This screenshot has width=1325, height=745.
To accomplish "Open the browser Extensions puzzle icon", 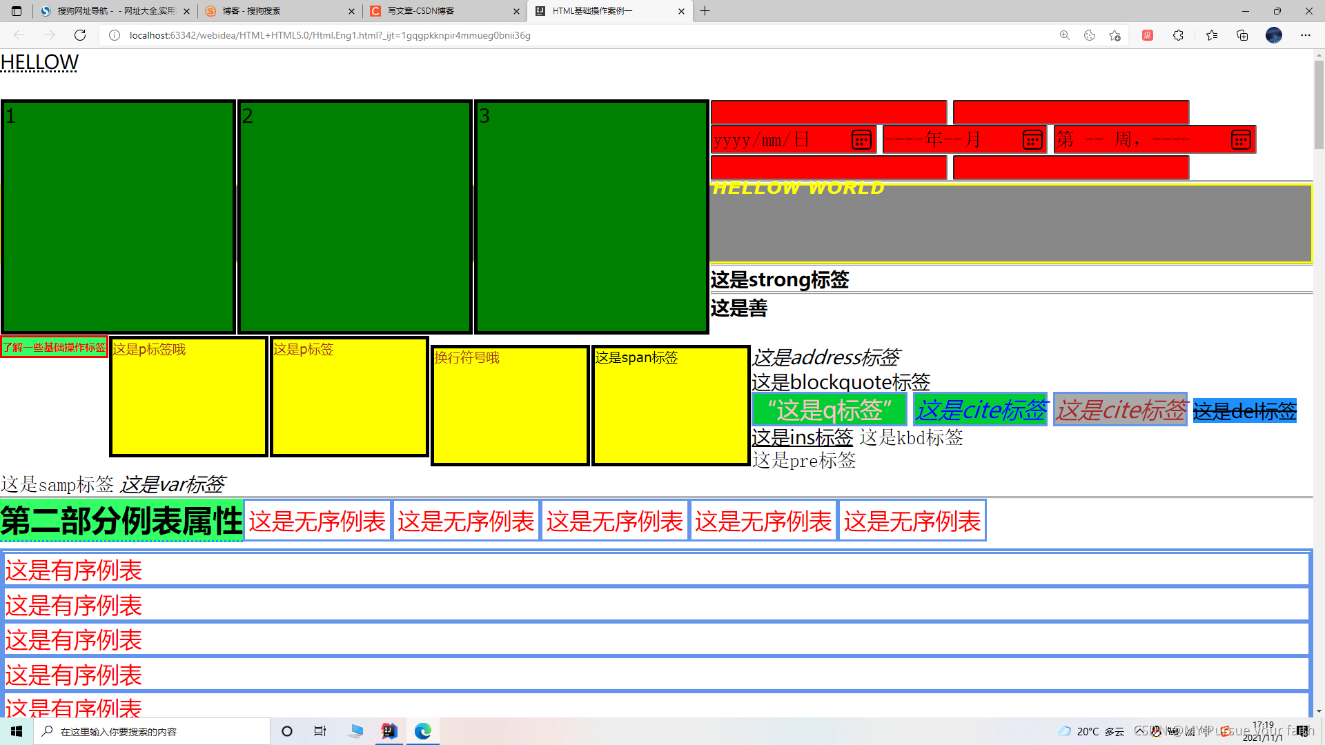I will pos(1178,35).
